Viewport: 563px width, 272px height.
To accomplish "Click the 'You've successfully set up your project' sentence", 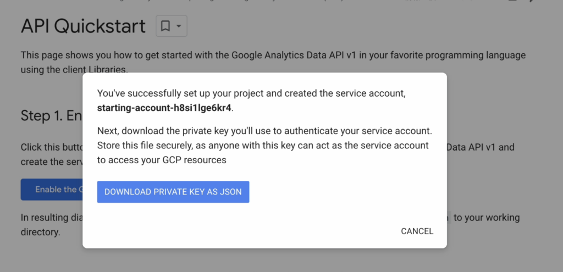I will point(251,93).
